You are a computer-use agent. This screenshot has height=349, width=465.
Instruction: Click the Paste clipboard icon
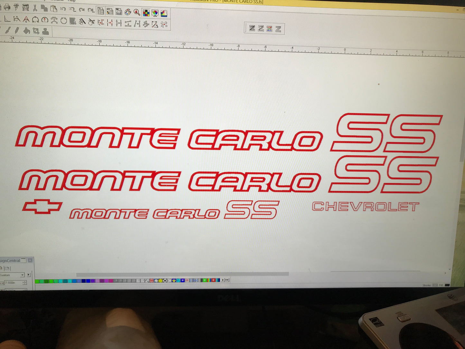coord(53,9)
